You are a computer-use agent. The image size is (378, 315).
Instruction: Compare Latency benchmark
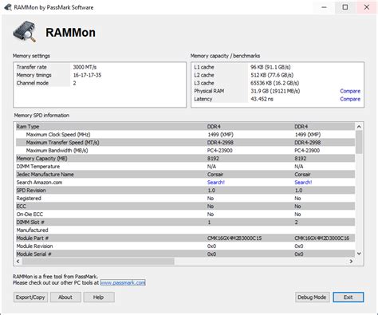[x=350, y=99]
